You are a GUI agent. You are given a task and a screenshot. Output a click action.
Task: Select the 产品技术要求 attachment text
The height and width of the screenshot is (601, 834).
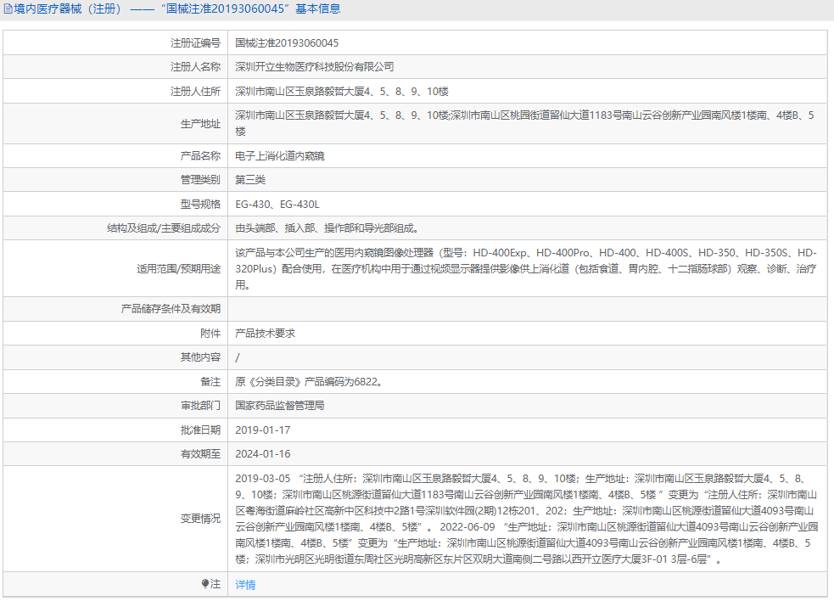point(265,334)
